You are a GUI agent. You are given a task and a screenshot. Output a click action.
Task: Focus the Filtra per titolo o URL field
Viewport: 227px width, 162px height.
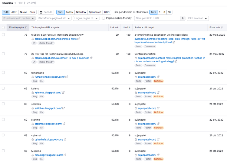point(157,18)
